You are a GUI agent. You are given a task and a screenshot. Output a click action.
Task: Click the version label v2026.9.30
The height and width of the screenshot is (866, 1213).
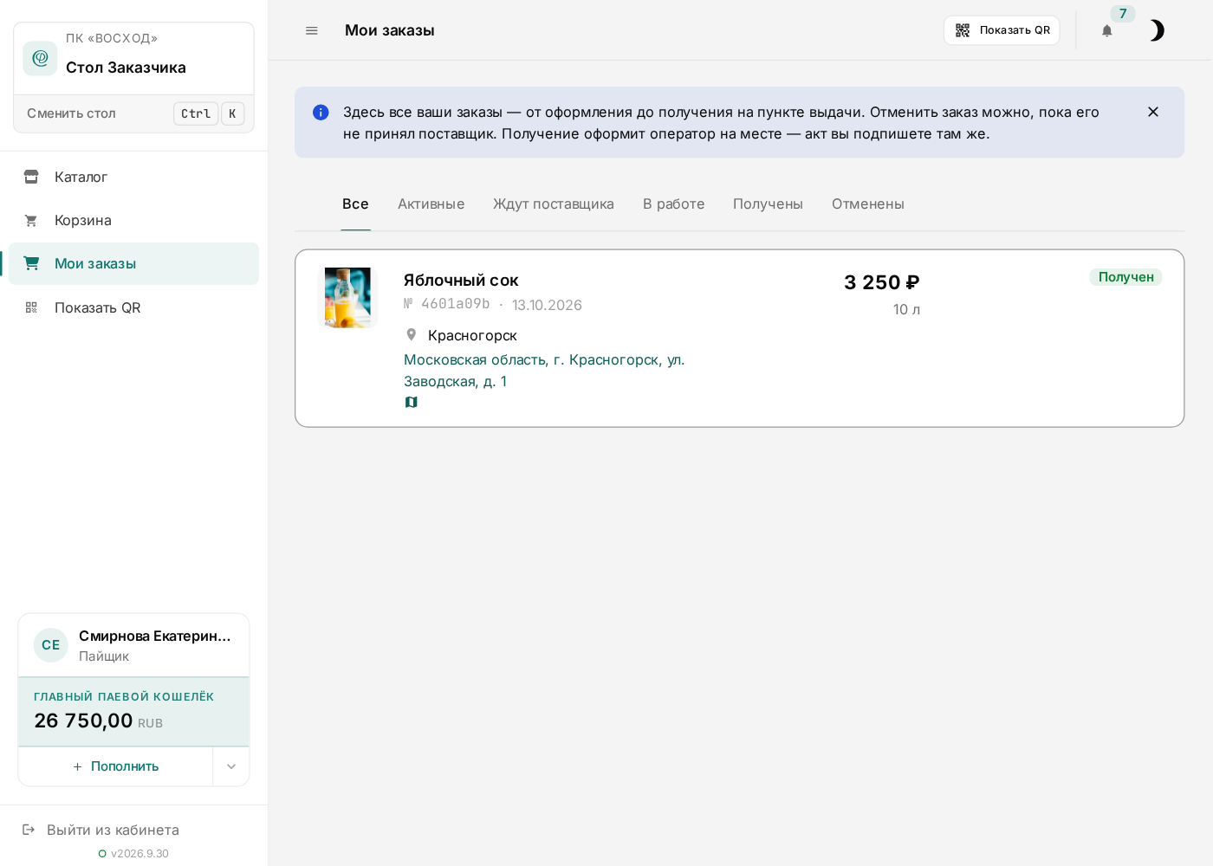[x=139, y=854]
